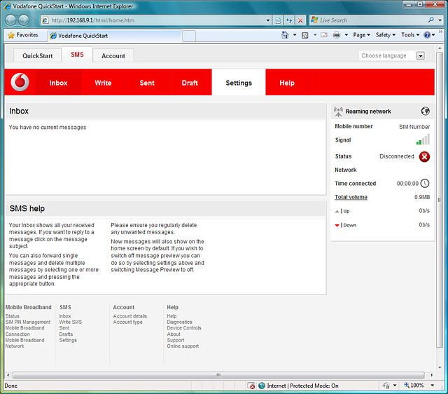448x394 pixels.
Task: Click the signal strength bars icon
Action: 423,140
